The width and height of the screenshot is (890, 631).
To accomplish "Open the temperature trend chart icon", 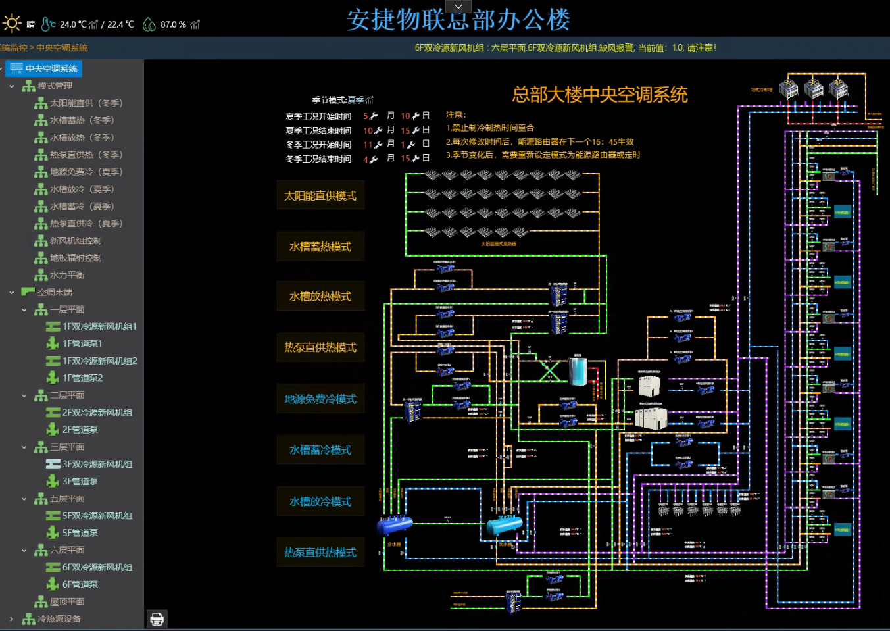I will point(93,25).
